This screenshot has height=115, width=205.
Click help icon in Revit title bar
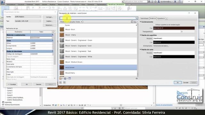point(180,2)
